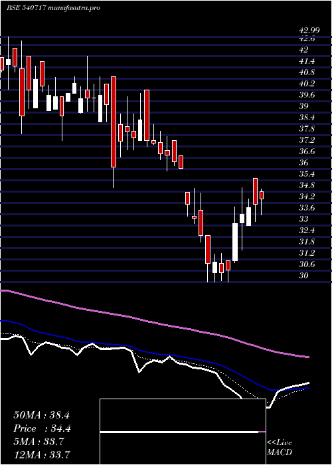The width and height of the screenshot is (332, 465).
Task: Click the 30.6 price axis label
Action: pyautogui.click(x=307, y=264)
